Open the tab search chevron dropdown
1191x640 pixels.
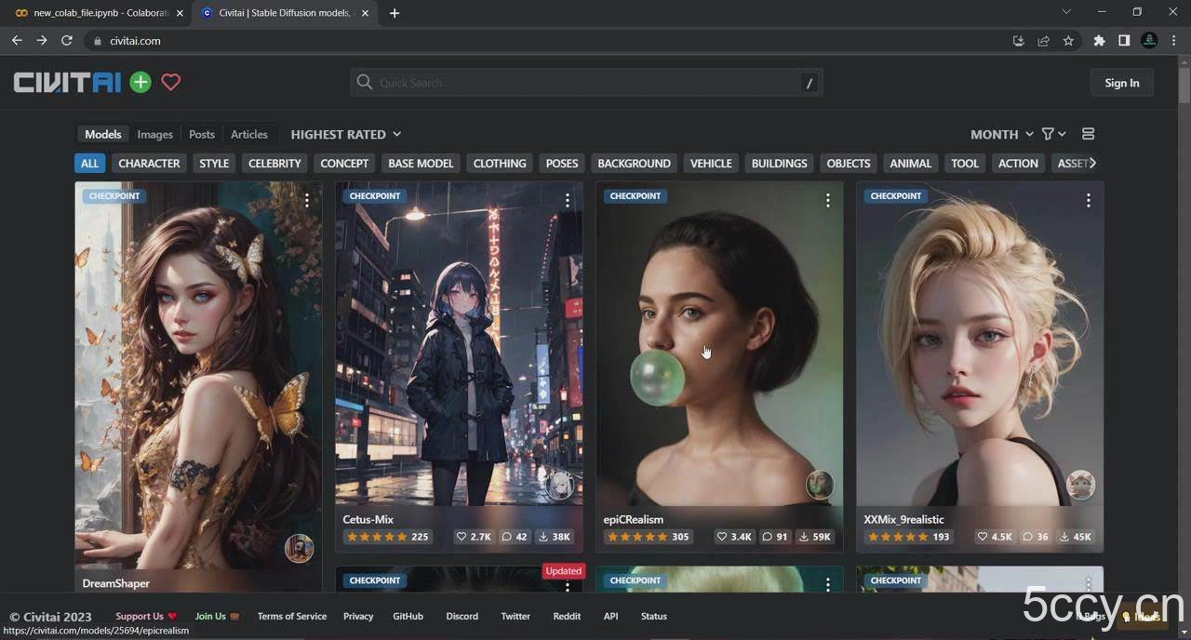point(1067,12)
